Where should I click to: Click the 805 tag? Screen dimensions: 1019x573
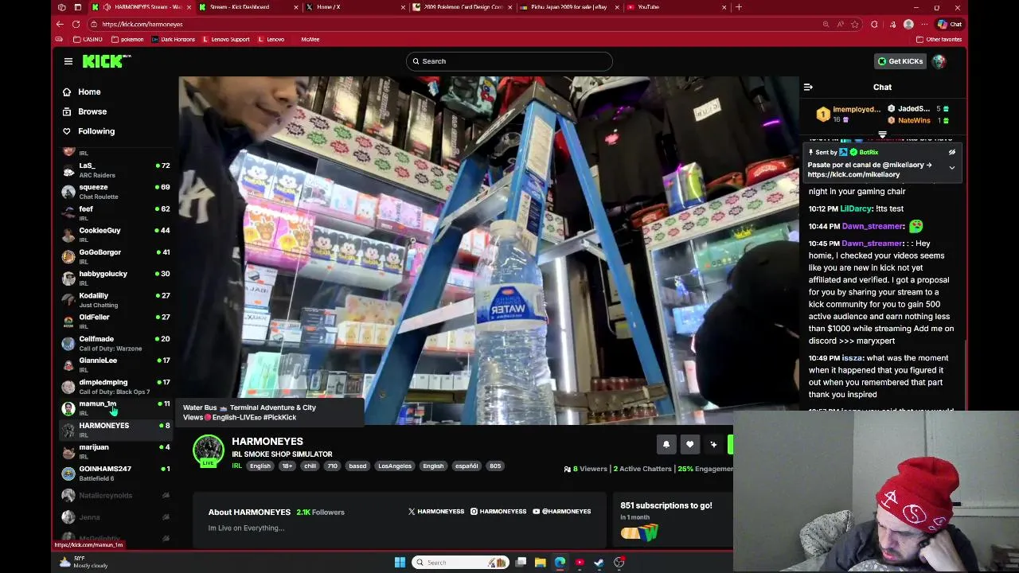pos(495,466)
